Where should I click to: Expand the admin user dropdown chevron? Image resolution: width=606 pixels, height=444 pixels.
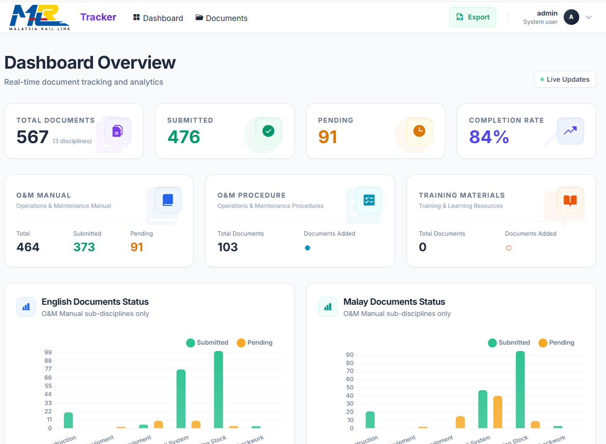[588, 17]
